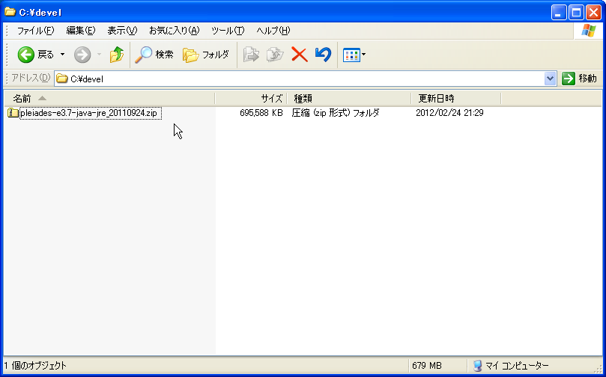Click the Copy To folder icon

coord(275,55)
